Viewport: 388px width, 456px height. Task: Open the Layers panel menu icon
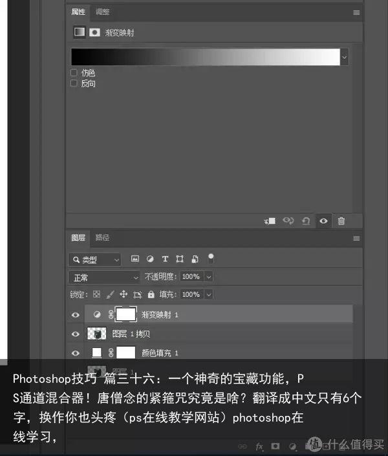click(356, 239)
